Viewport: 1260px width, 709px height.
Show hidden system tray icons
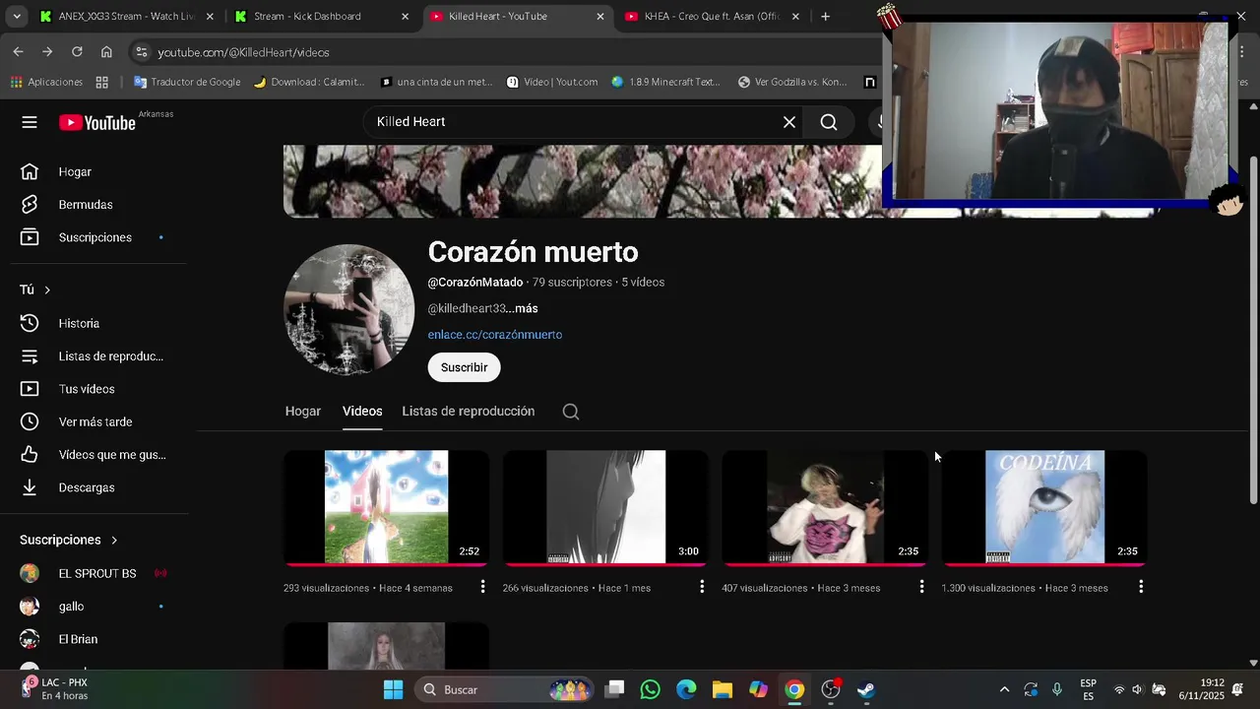pos(1004,689)
